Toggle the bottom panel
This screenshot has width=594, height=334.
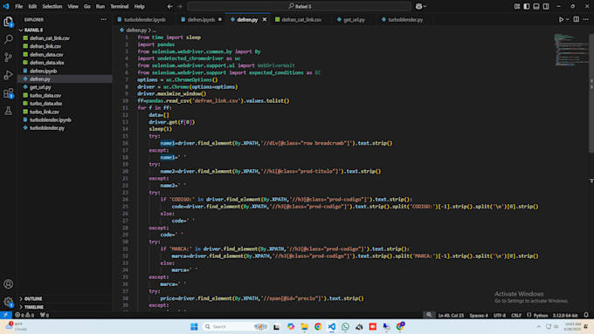tap(536, 6)
